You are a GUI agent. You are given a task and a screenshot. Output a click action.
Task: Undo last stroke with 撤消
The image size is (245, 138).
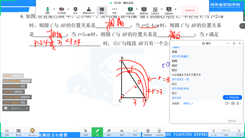122,132
